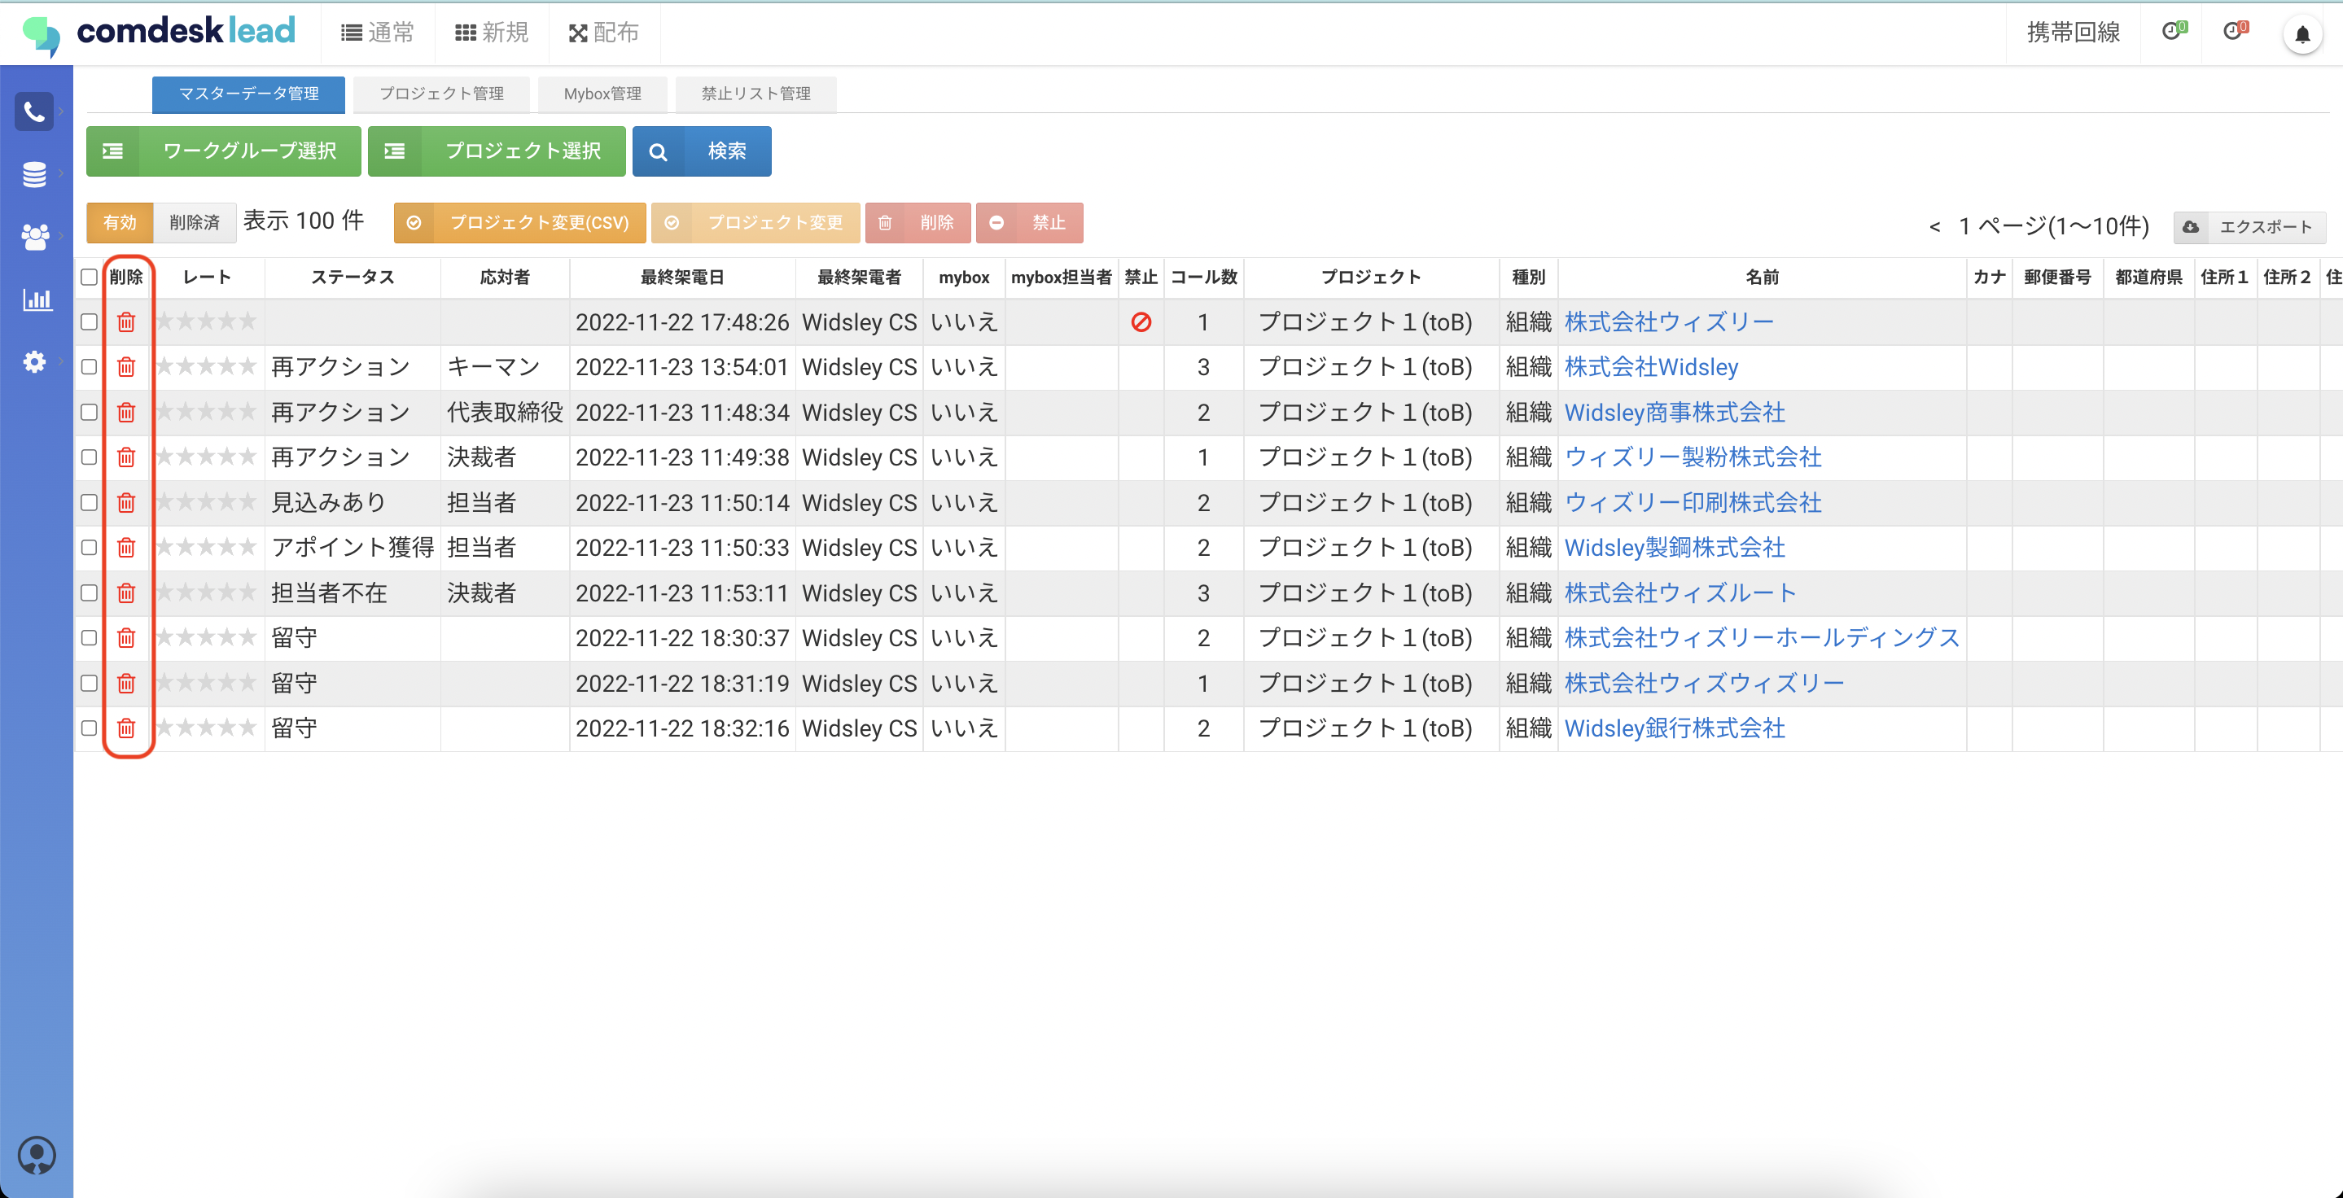
Task: Set star rating for ウィズリー製粉株式会社 row
Action: click(207, 457)
